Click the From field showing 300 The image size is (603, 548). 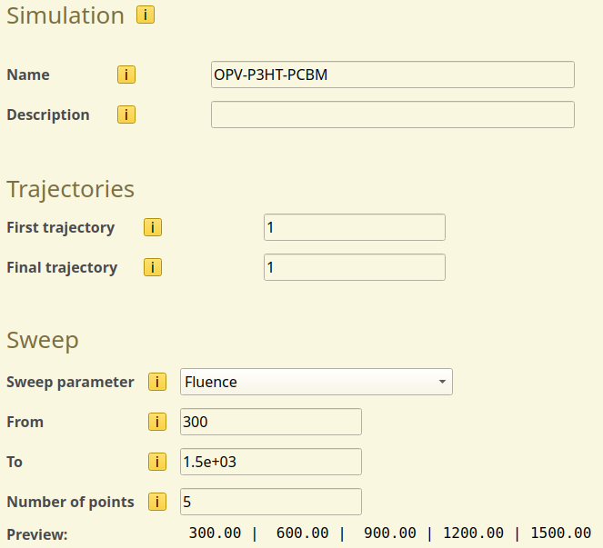271,422
